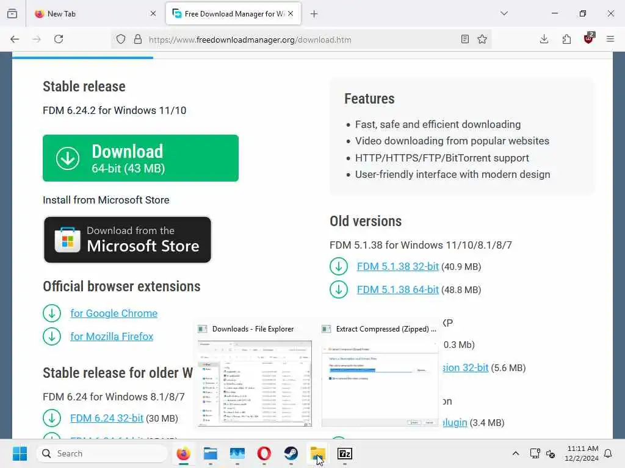Open the Chrome extension link
625x468 pixels.
coord(114,314)
